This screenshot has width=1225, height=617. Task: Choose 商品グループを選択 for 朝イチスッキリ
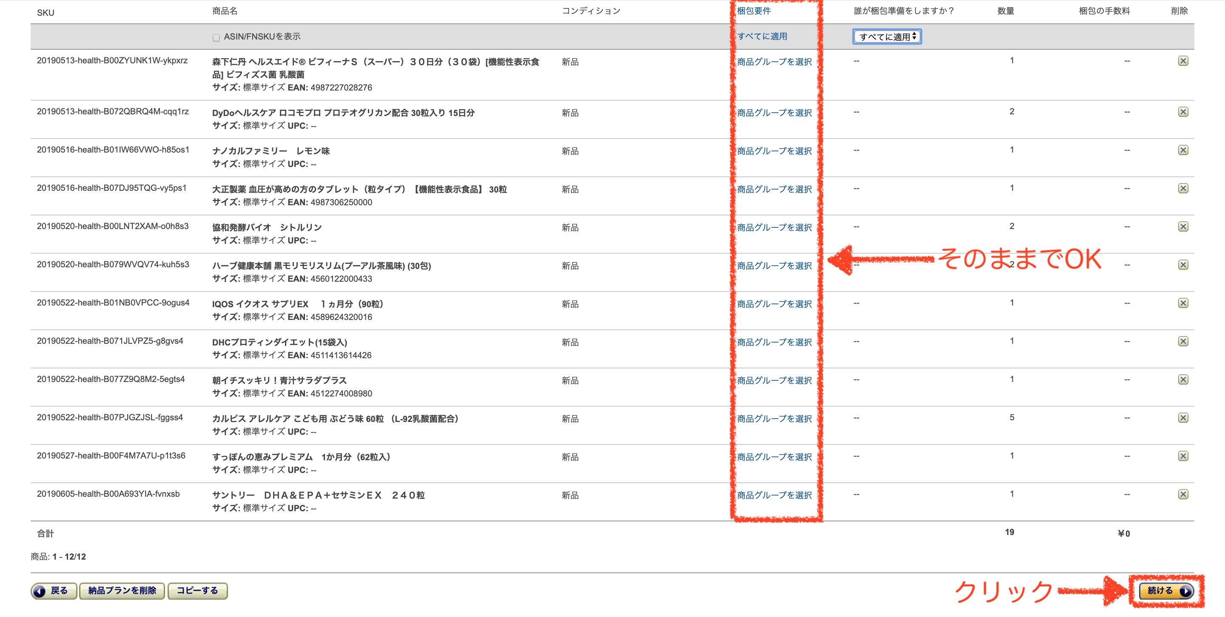tap(774, 380)
